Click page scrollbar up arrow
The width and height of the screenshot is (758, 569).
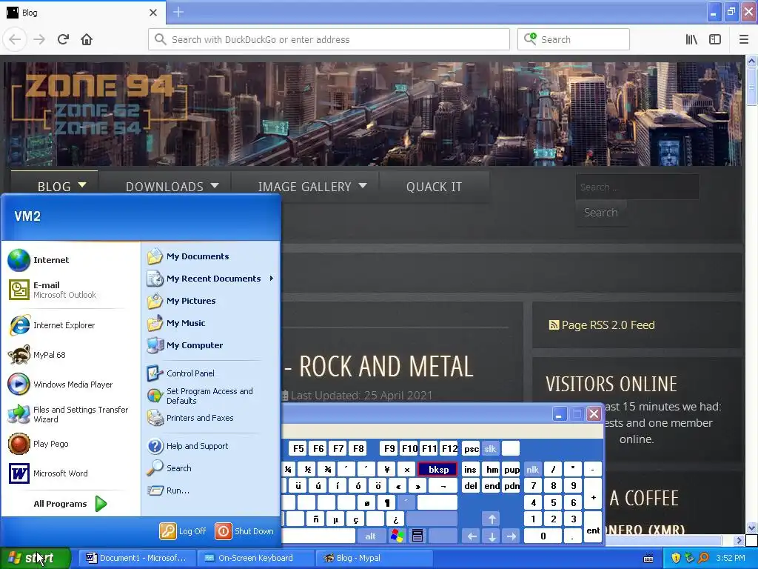click(x=751, y=61)
